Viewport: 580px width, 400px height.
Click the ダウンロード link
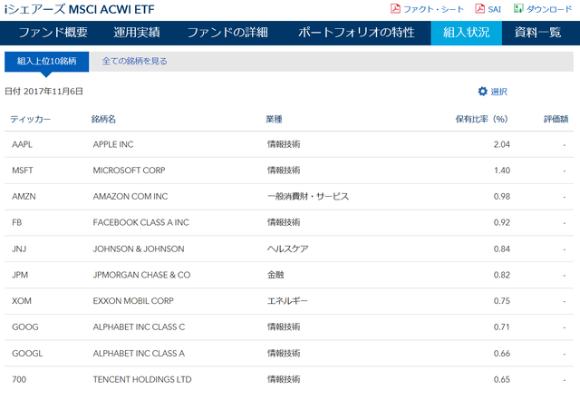[549, 9]
